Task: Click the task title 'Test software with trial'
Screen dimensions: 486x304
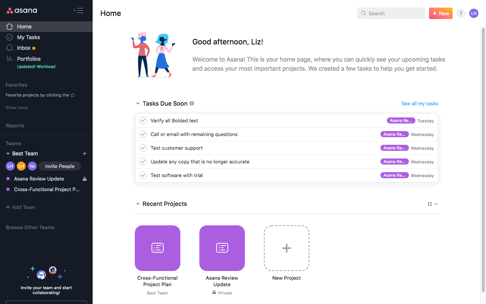Action: click(177, 175)
